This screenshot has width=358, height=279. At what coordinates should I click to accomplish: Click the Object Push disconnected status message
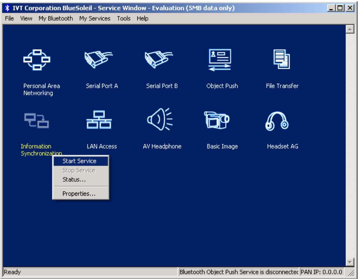(239, 272)
